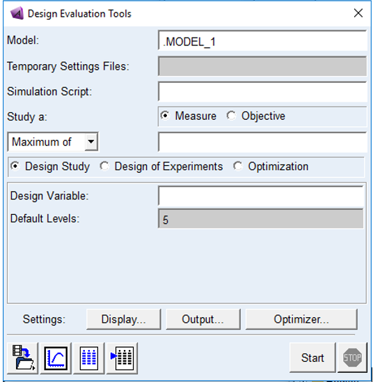Open the Optimizer settings button
This screenshot has height=382, width=373.
point(301,319)
